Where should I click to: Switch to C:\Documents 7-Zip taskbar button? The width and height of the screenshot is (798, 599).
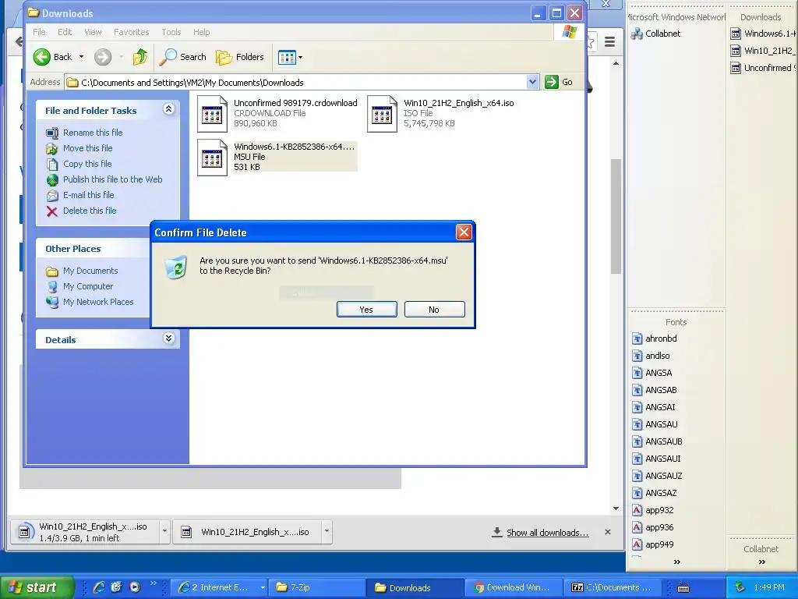[613, 587]
